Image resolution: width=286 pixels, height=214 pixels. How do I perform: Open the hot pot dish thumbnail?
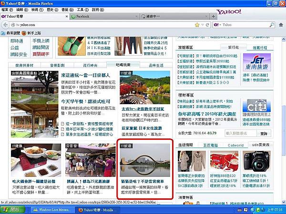click(36, 160)
